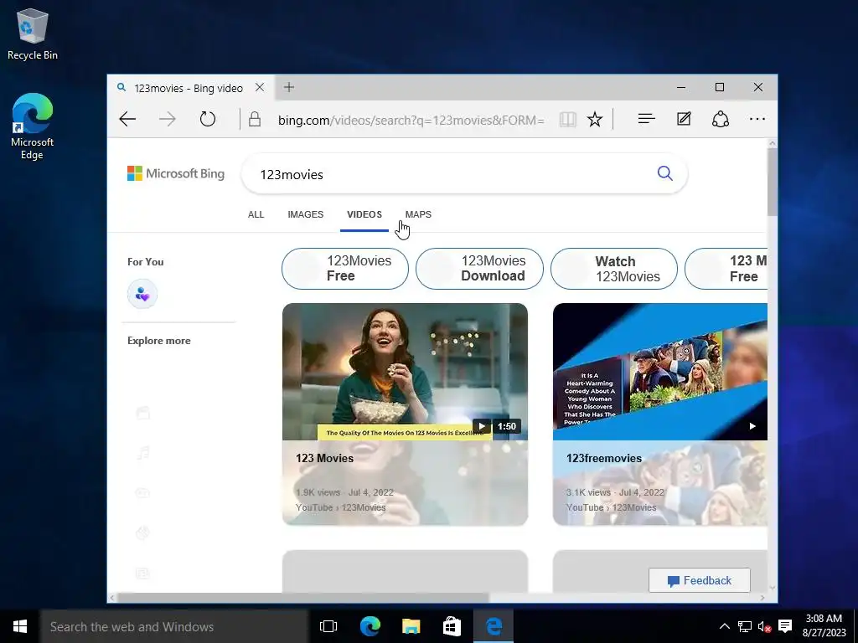Click the clock showing 3:08 AM
Viewport: 858px width, 643px height.
(x=824, y=619)
